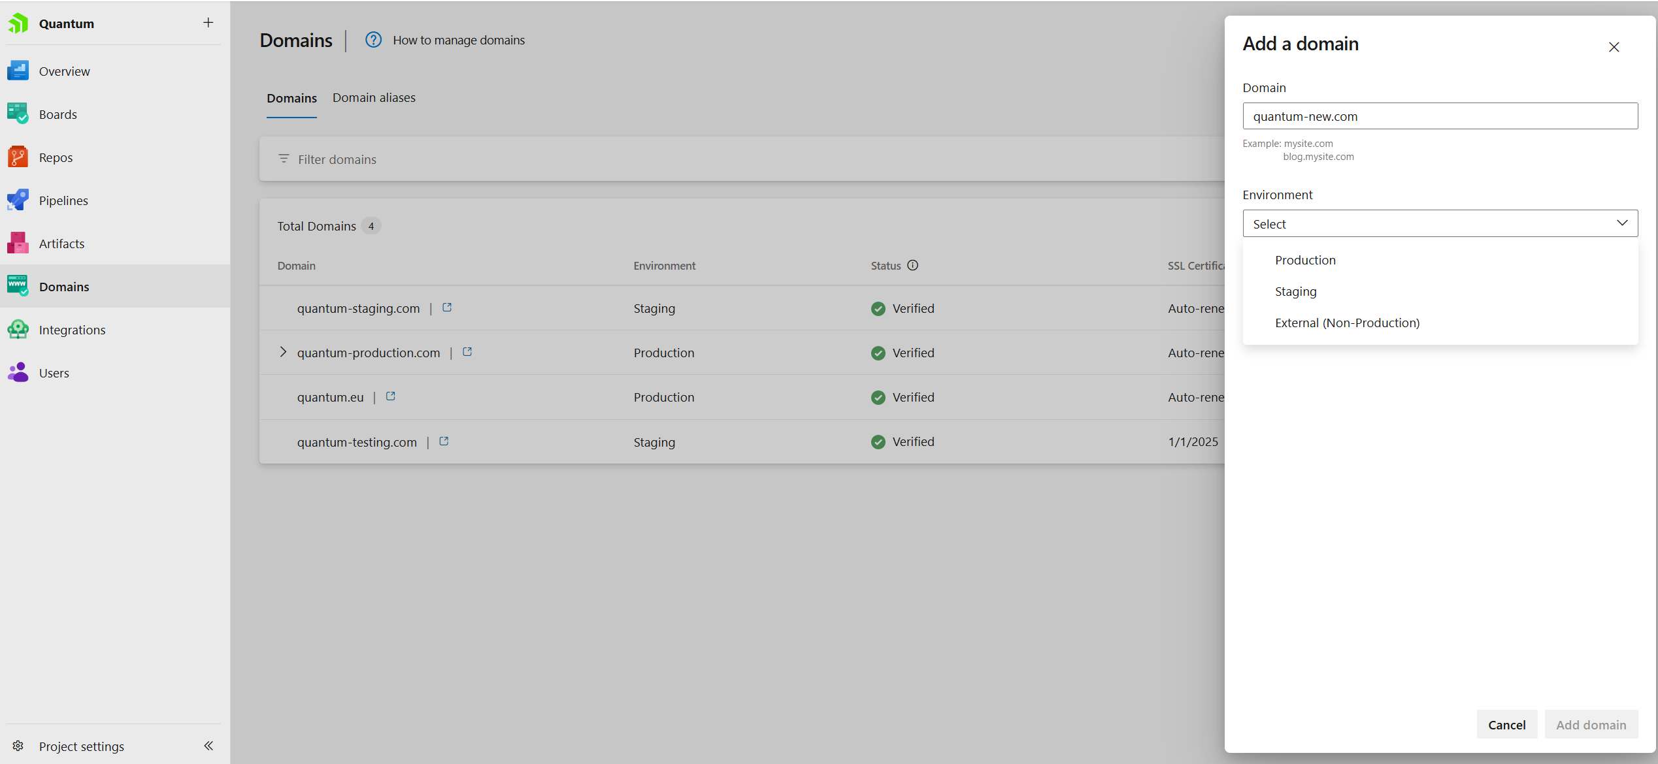The height and width of the screenshot is (764, 1658).
Task: Click the Status info icon
Action: (912, 265)
